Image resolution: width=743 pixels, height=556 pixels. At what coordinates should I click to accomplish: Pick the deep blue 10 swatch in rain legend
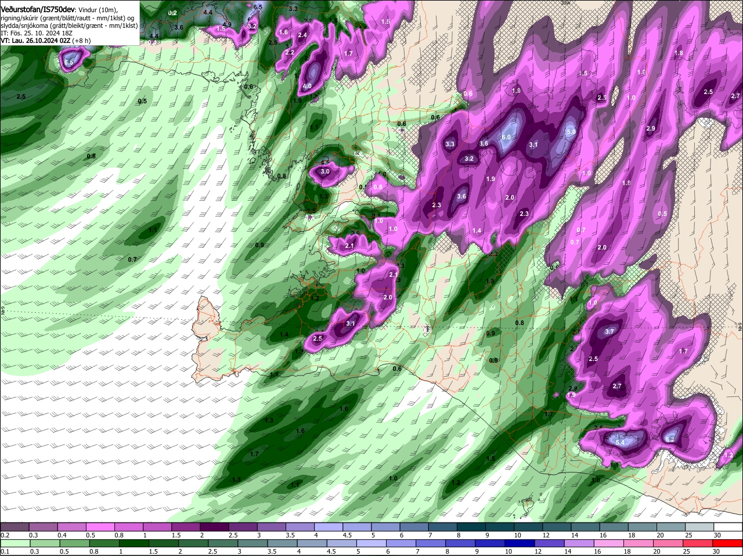click(x=520, y=543)
